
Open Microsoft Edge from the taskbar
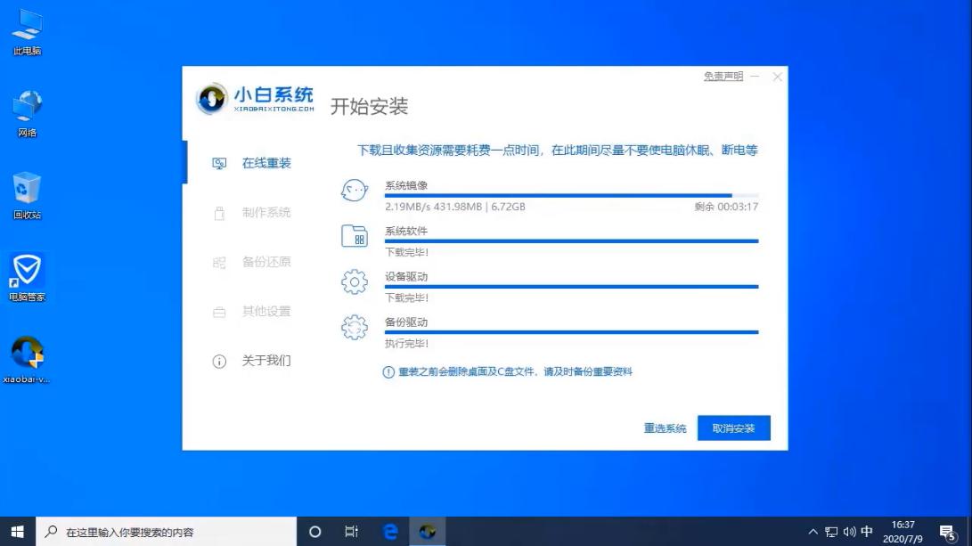pos(389,532)
